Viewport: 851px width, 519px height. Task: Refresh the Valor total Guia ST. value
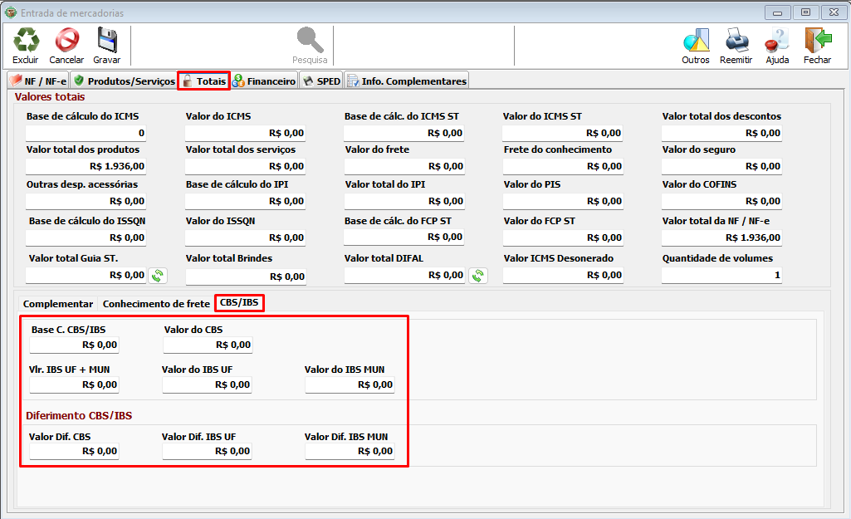pyautogui.click(x=158, y=276)
